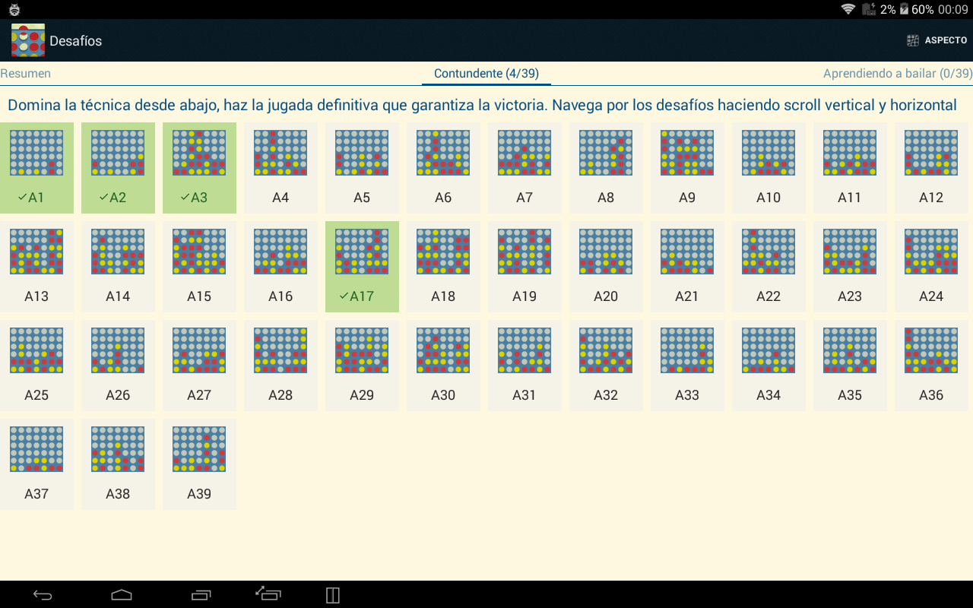Open challenge A12 board
The height and width of the screenshot is (608, 973).
[x=931, y=168]
